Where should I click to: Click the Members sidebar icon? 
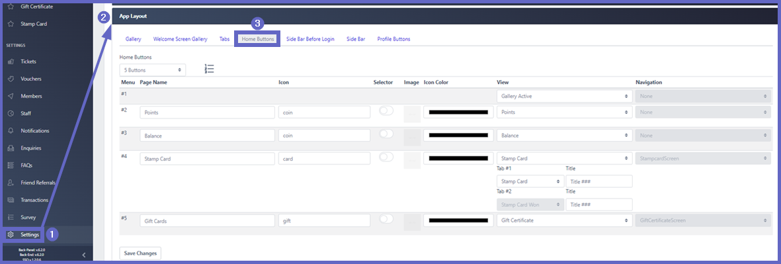11,96
